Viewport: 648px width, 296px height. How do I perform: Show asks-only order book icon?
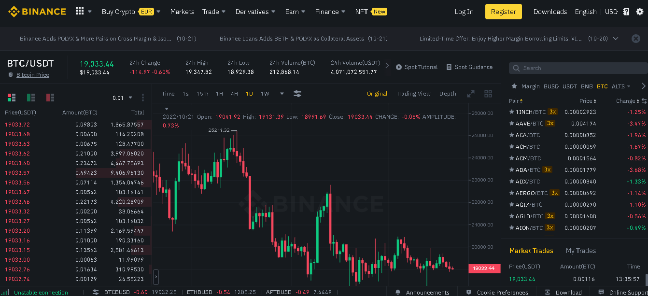pyautogui.click(x=50, y=98)
